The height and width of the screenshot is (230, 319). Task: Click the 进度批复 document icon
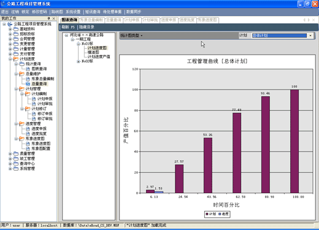[x=28, y=134]
